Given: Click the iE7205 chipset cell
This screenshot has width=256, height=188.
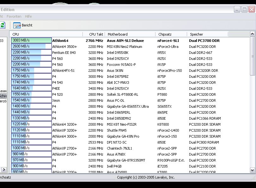Looking at the screenshot, I should (x=162, y=166).
